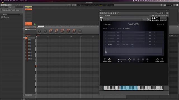Screen dimensions: 179x100
Task: Select the Valves plug-in slot in Maschine
Action: pos(30,29)
